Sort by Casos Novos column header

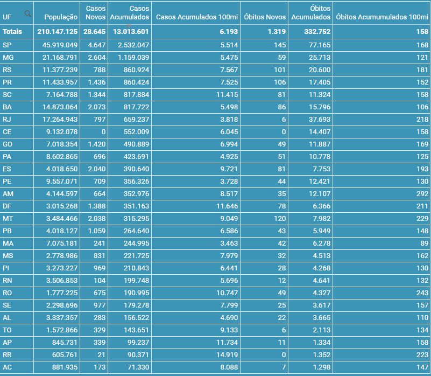tap(95, 13)
